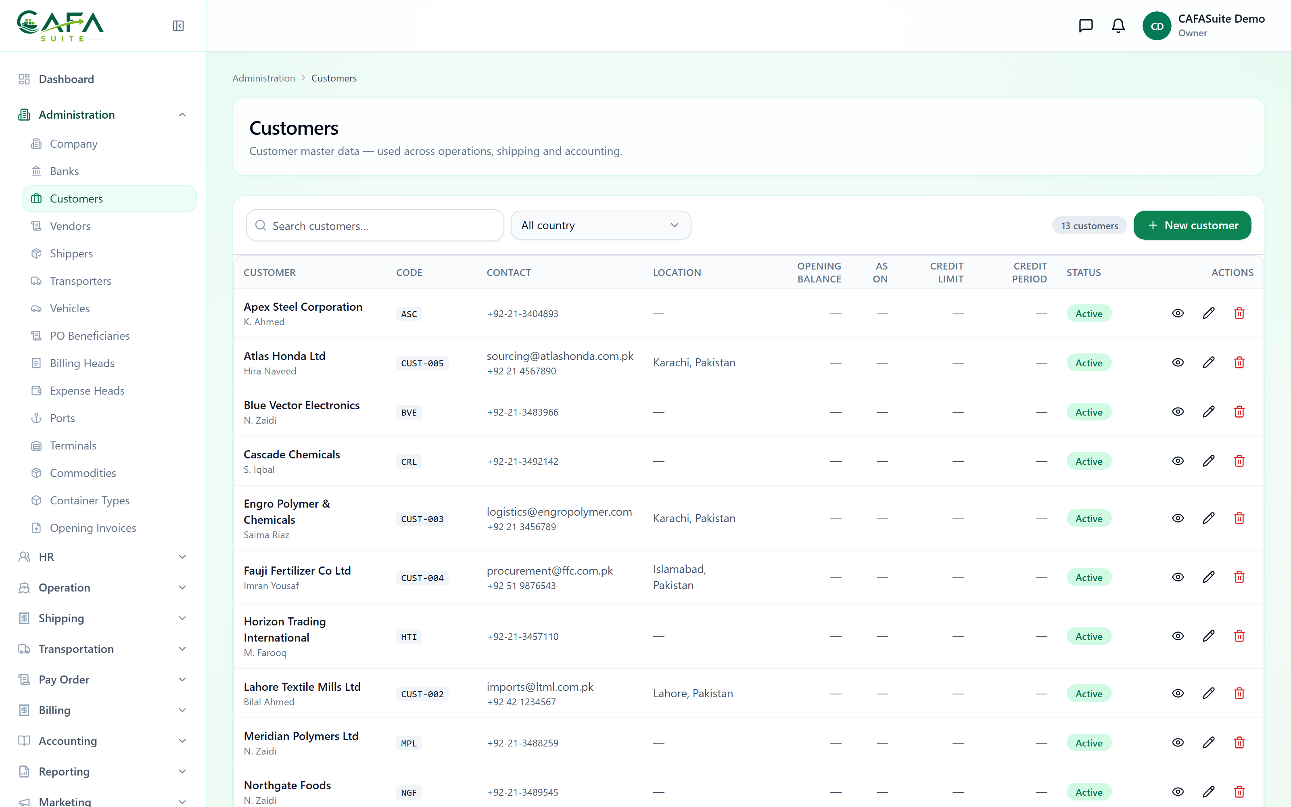View Engro Polymer & Chemicals details
The height and width of the screenshot is (807, 1291).
(1178, 518)
